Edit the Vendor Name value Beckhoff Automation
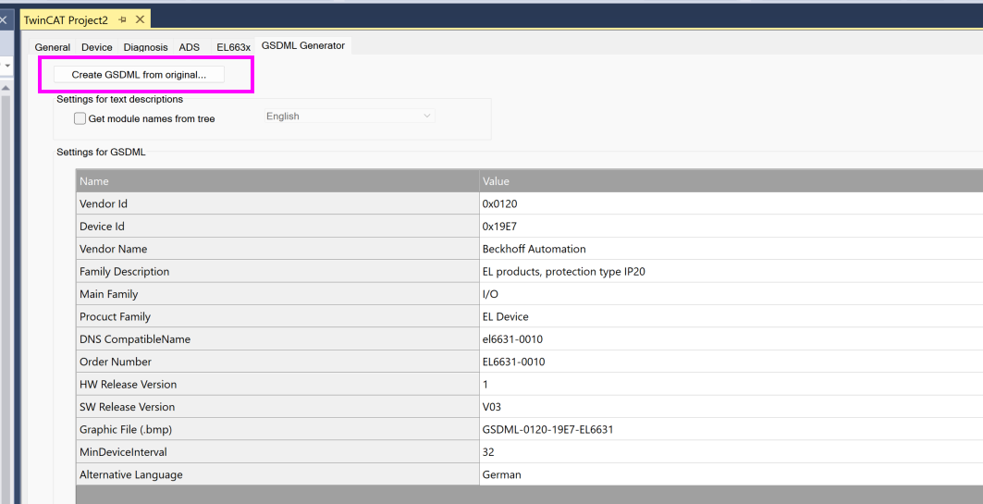Screen dimensions: 983x504 click(731, 249)
